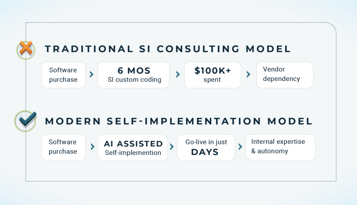Click top row Software purchase box

click(x=64, y=75)
